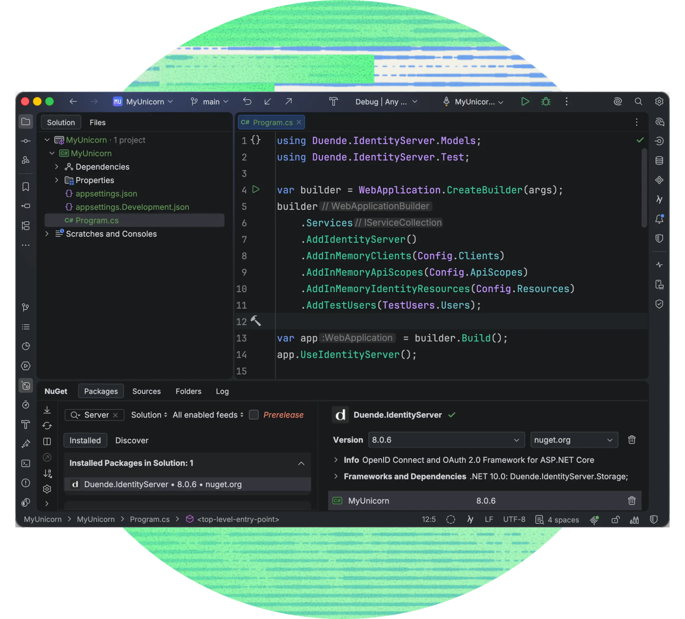Click LF line separator in status bar

click(489, 520)
